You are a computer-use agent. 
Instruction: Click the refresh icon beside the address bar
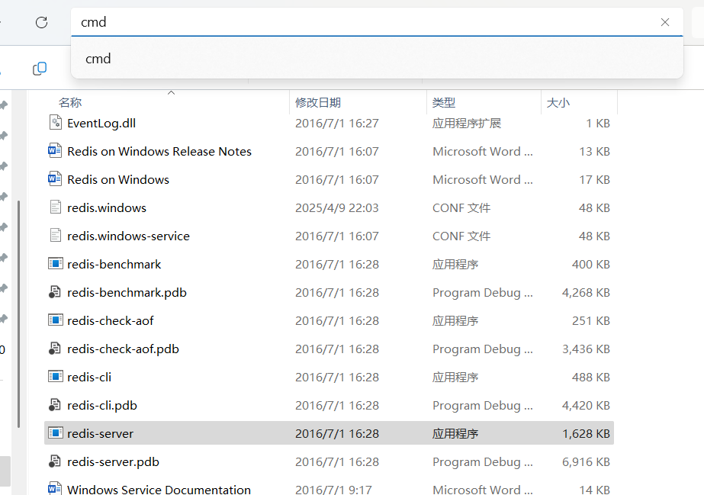tap(41, 22)
